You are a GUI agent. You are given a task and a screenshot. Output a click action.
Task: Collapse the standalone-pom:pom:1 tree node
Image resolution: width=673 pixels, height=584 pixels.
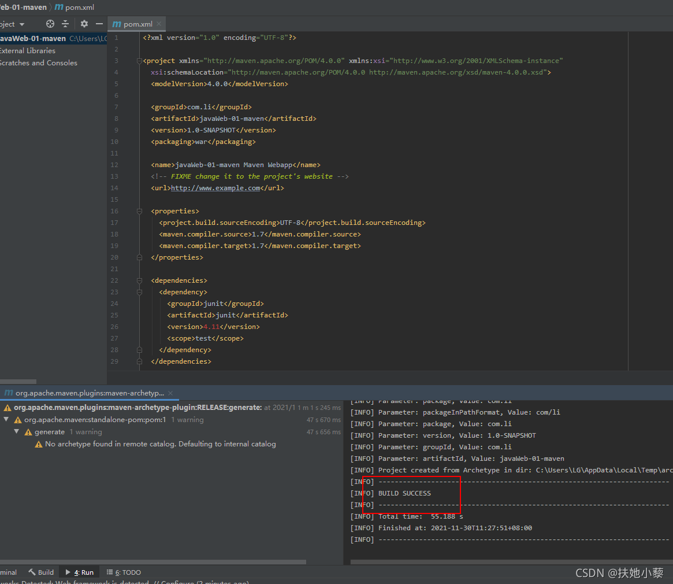click(6, 419)
